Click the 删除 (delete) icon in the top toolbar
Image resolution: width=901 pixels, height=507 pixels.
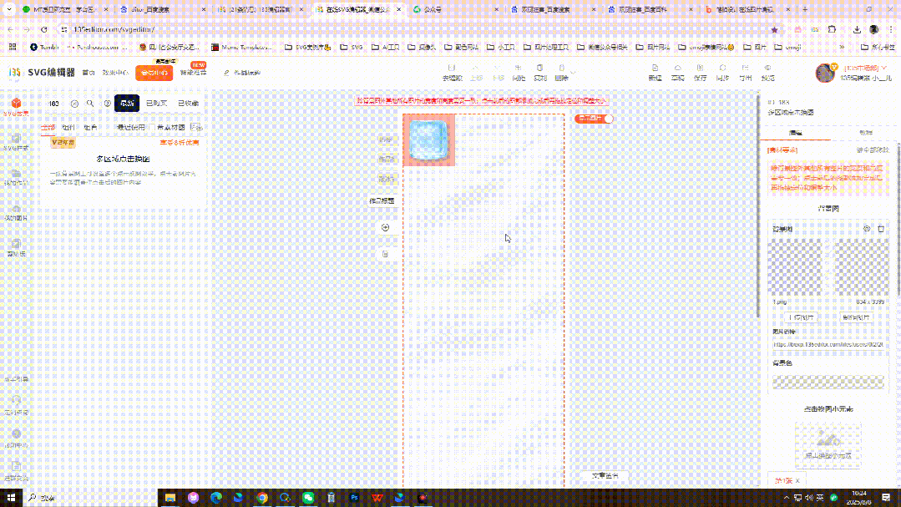[x=561, y=72]
